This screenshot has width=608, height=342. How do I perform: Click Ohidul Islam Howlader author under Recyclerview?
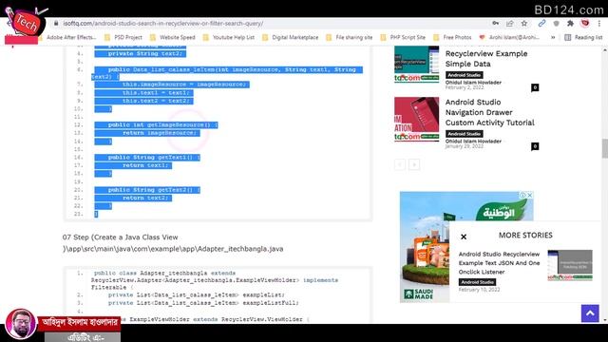click(473, 83)
